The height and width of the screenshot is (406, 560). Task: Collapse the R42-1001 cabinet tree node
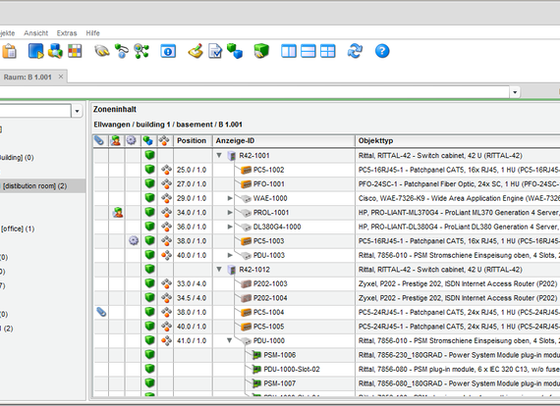tap(219, 155)
